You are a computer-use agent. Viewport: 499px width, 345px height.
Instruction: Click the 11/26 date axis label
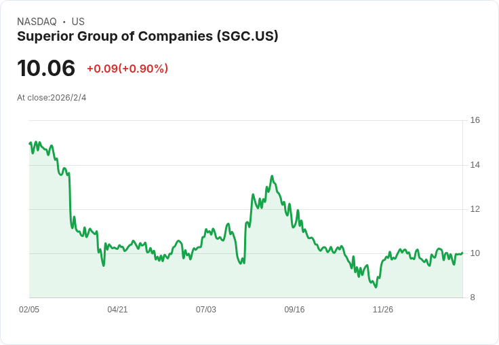pyautogui.click(x=383, y=309)
